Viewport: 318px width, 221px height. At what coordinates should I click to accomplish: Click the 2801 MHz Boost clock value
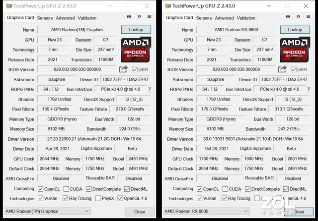[x=297, y=159]
